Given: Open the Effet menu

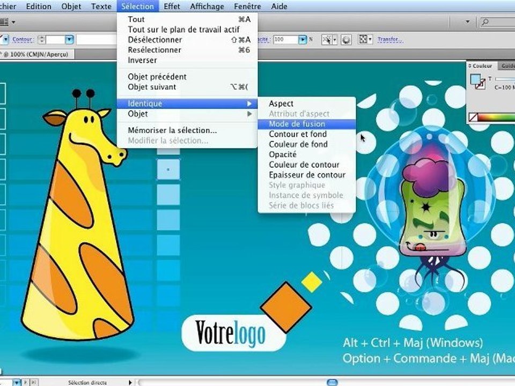Looking at the screenshot, I should click(x=172, y=6).
